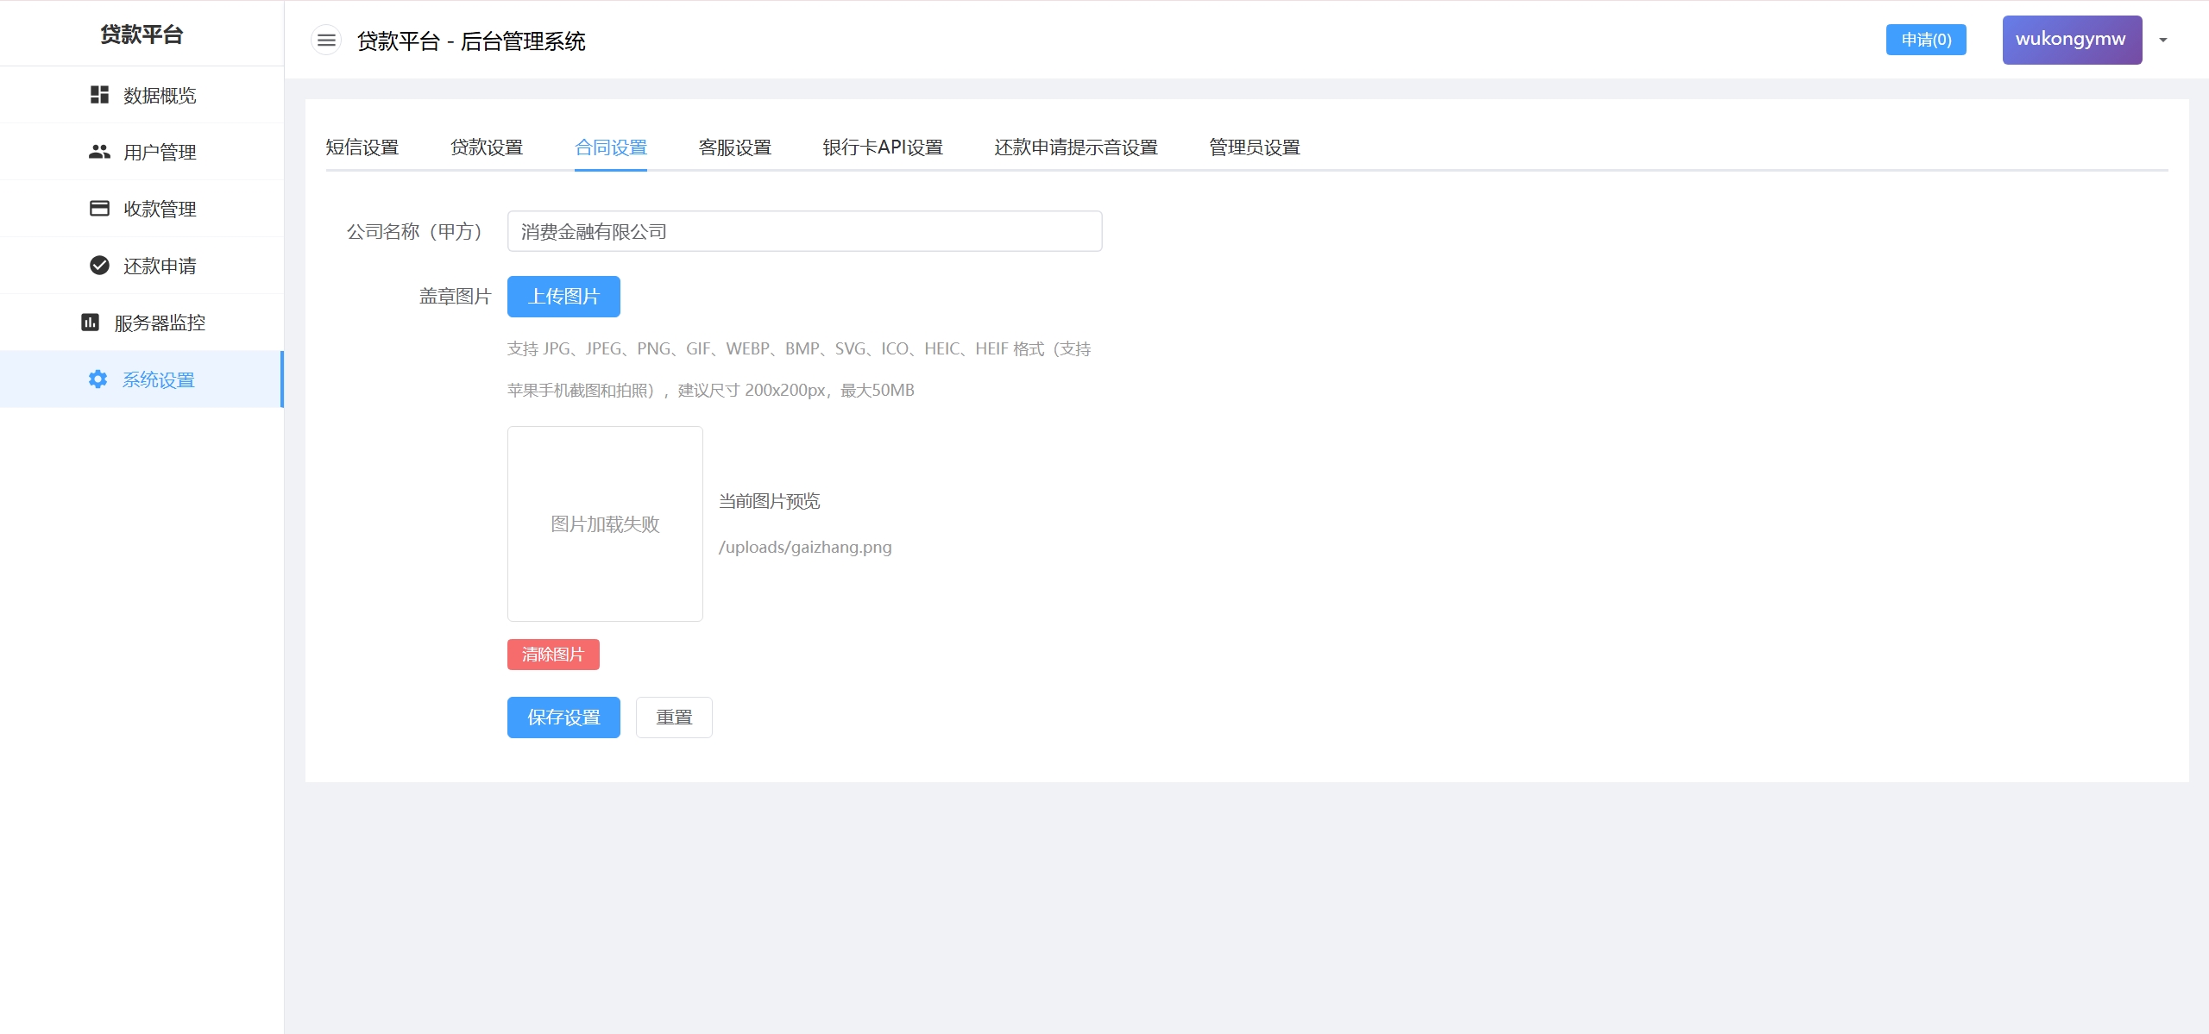Viewport: 2209px width, 1034px height.
Task: Click the 重置 reset button
Action: [x=674, y=718]
